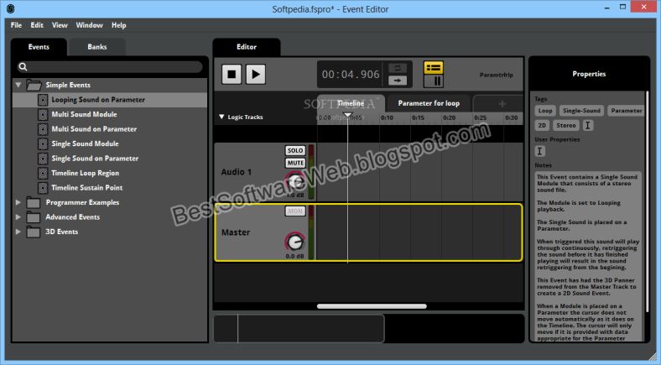Click Multi Sound Module event icon

pos(43,115)
